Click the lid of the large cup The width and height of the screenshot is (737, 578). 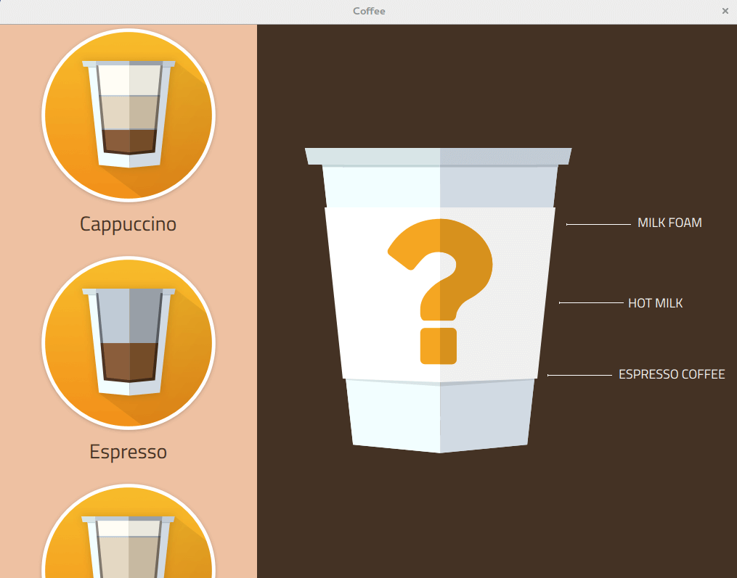coord(438,156)
